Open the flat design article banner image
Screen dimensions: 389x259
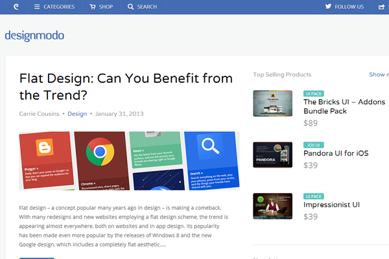pos(129,161)
